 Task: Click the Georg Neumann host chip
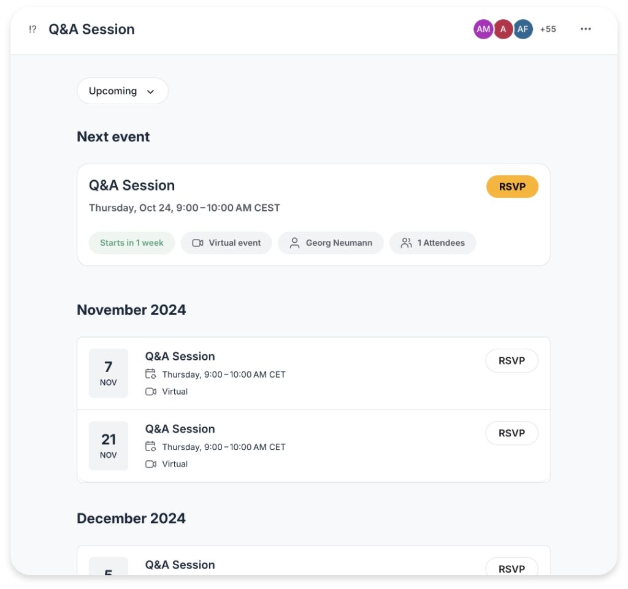[x=331, y=243]
